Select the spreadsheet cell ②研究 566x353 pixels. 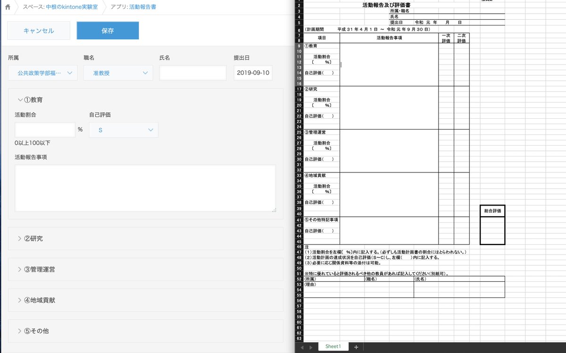click(x=322, y=89)
